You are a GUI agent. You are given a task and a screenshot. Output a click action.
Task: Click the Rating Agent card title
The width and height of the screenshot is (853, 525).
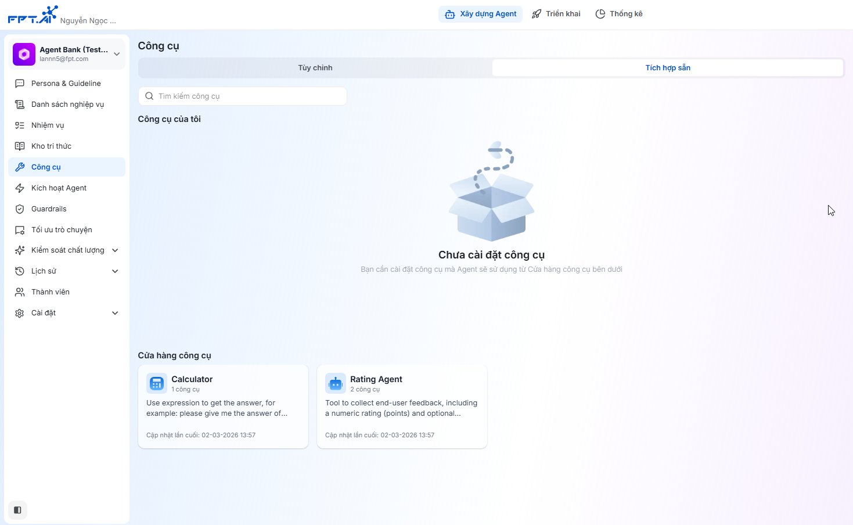(x=376, y=379)
